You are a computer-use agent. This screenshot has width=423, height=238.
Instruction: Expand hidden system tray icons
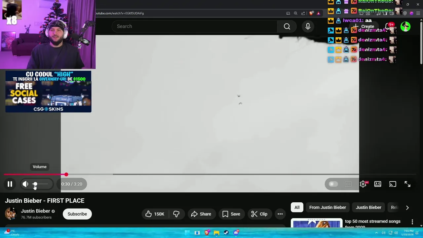pyautogui.click(x=376, y=233)
